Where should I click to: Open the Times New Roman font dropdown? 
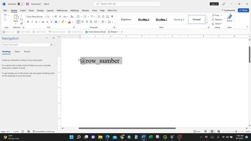tap(45, 16)
